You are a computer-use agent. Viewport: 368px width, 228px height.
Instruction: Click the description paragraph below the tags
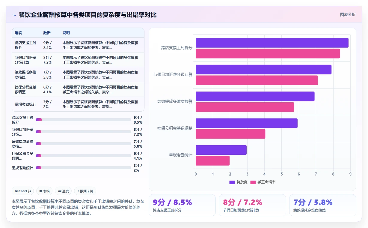[x=78, y=207]
